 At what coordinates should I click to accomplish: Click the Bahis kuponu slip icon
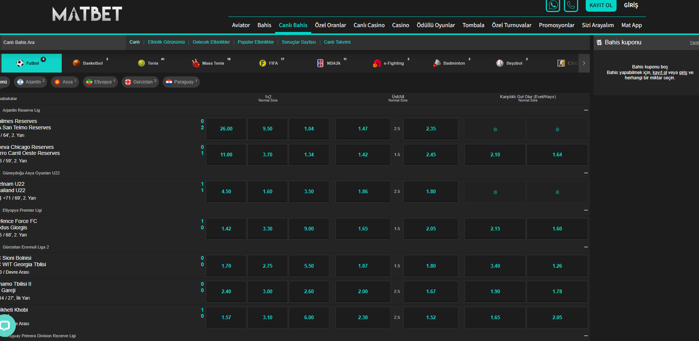599,42
